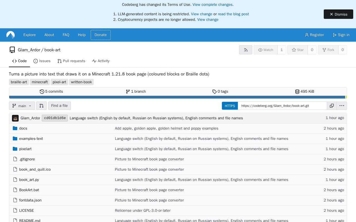Click the examples-text folder icon
The image size is (356, 222).
tap(15, 139)
